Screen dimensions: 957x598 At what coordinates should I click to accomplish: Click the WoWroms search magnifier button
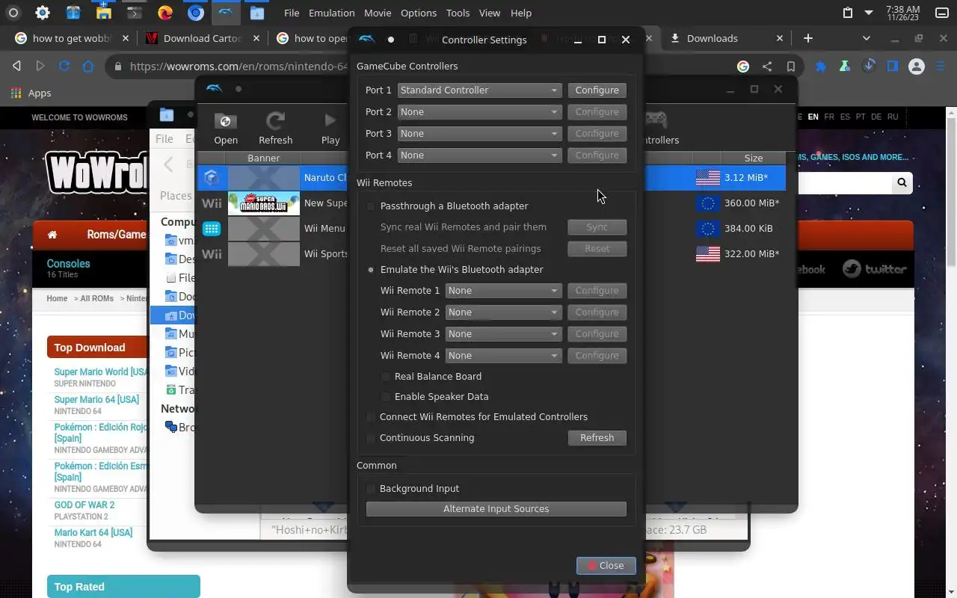902,182
